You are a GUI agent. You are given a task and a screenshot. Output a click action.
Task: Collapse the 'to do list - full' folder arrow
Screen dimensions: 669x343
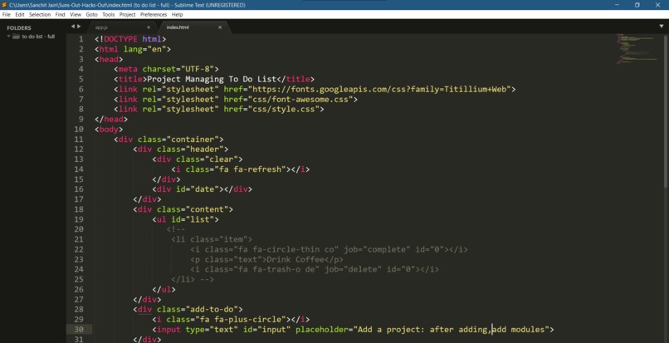coord(9,37)
